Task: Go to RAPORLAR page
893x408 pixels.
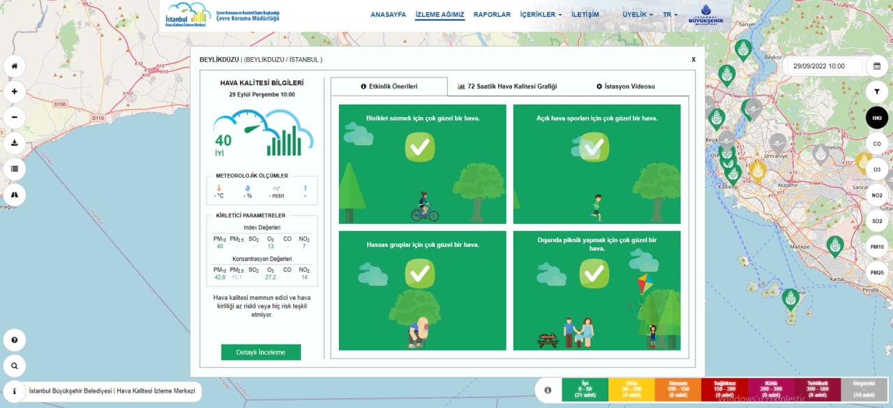Action: click(492, 15)
